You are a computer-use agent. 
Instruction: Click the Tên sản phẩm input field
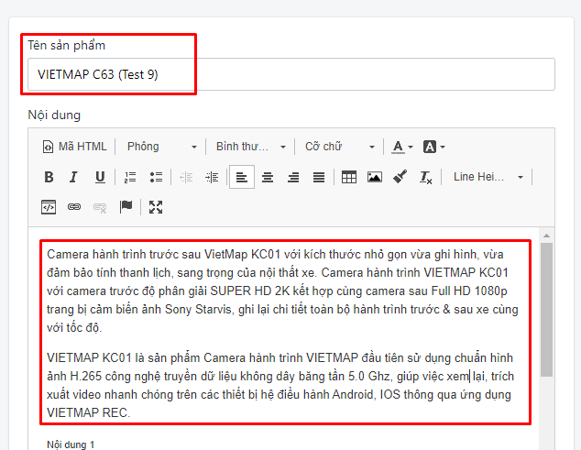291,74
